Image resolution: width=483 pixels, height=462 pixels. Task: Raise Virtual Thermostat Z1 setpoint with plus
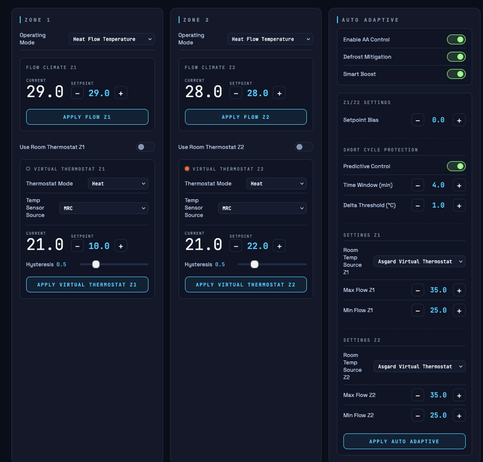(121, 246)
